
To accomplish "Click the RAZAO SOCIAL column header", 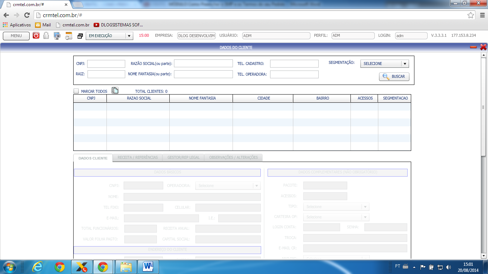I will (x=138, y=98).
